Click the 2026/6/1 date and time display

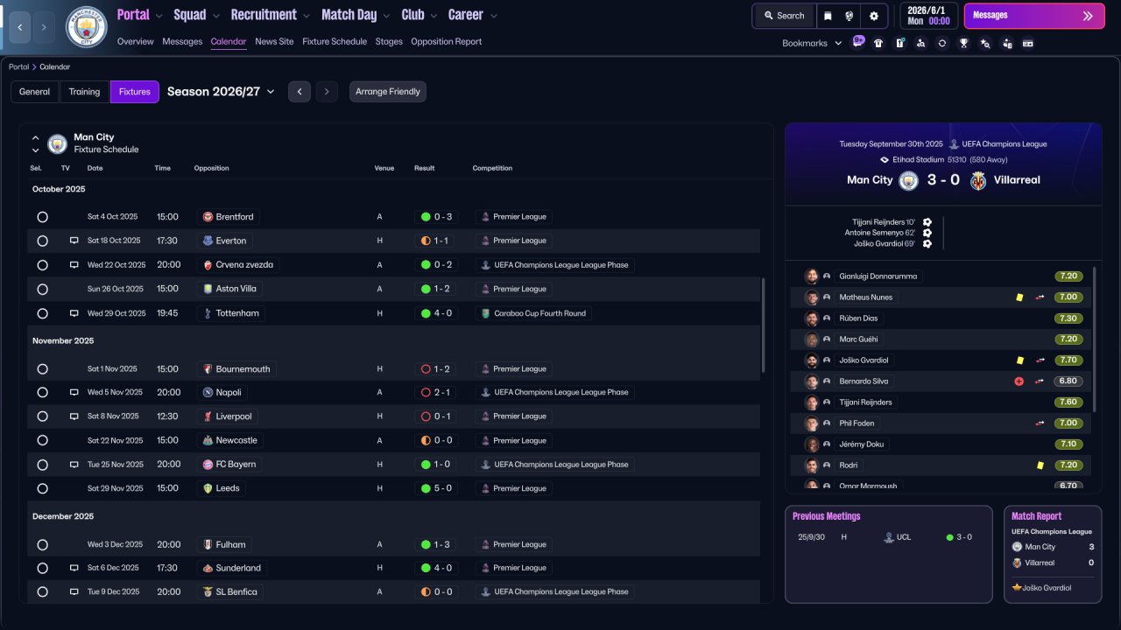point(929,16)
